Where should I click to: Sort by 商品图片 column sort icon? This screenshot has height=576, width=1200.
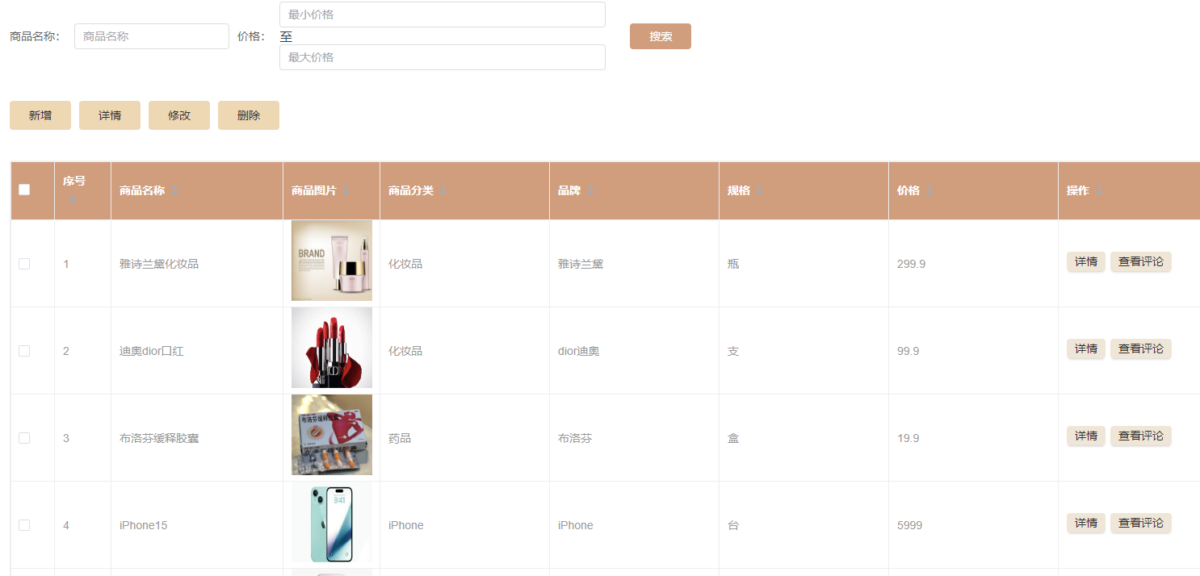coord(346,190)
